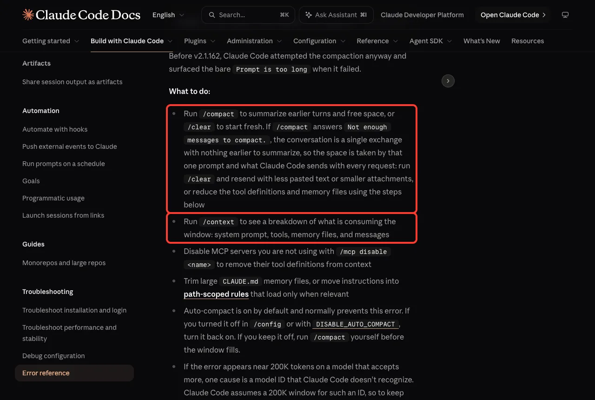
Task: Open the Goals sidebar page
Action: [31, 181]
